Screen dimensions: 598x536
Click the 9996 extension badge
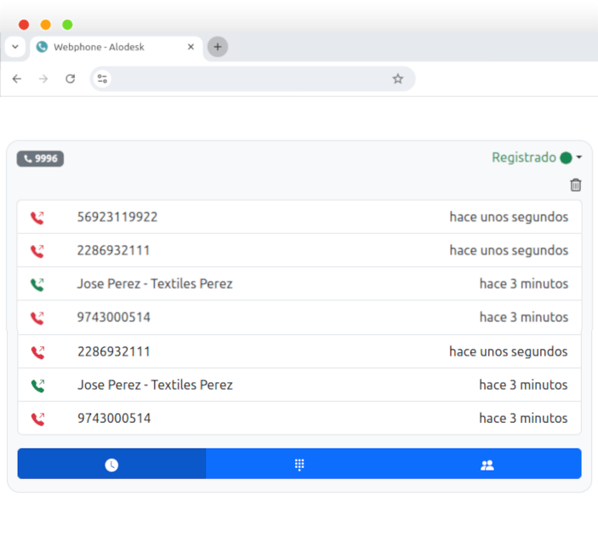point(40,158)
